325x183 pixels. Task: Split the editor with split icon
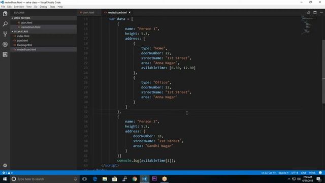click(315, 12)
